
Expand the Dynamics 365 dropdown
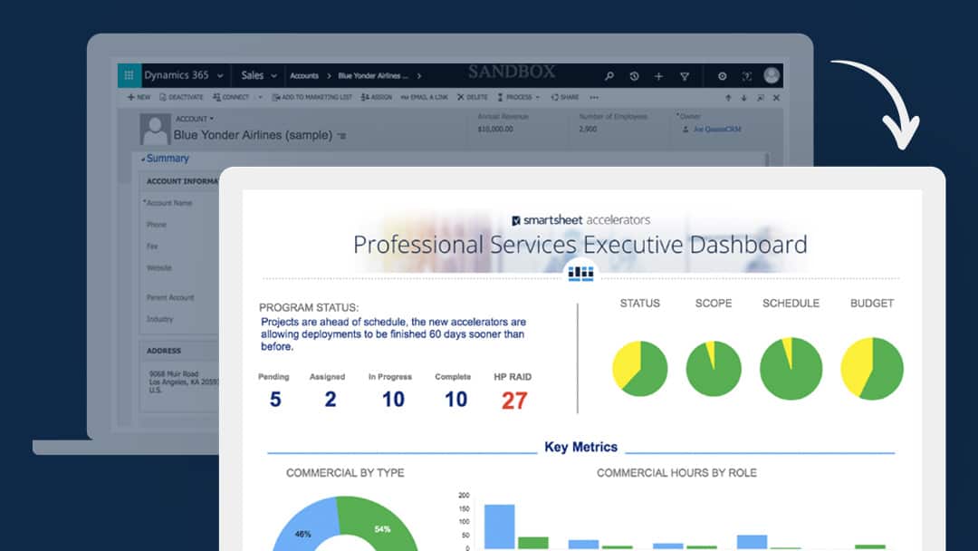pos(220,76)
